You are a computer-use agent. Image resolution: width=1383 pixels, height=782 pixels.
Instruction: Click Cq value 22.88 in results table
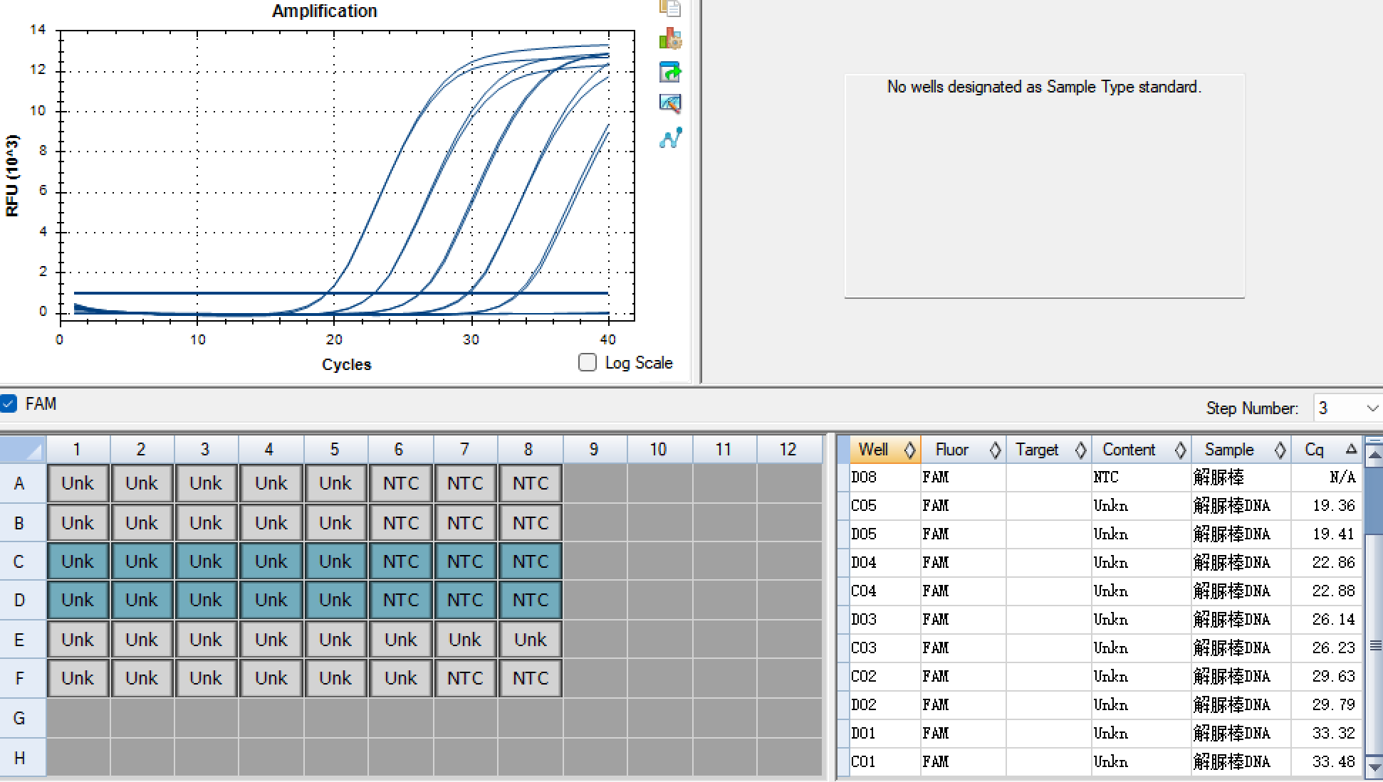[1327, 591]
